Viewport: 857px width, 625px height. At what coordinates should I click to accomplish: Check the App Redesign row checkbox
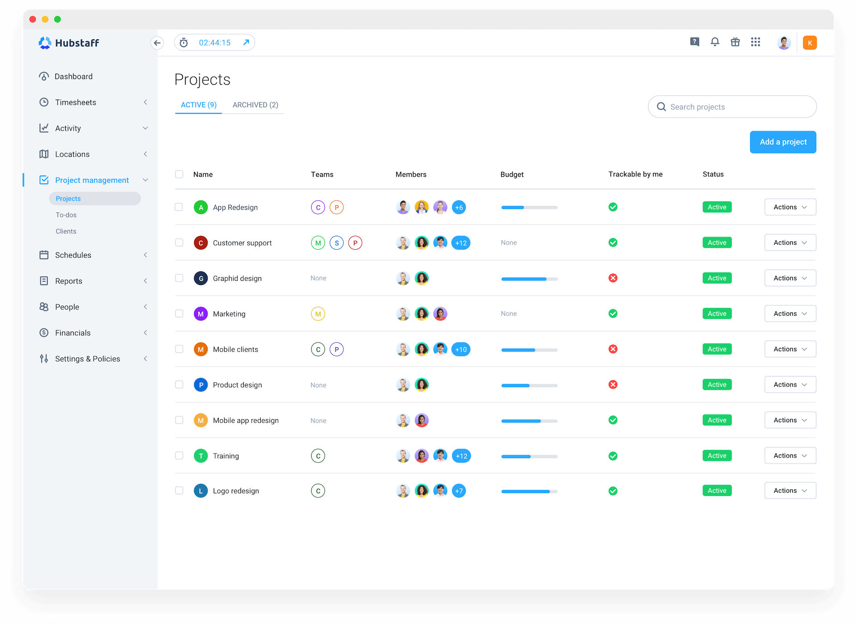click(x=179, y=207)
